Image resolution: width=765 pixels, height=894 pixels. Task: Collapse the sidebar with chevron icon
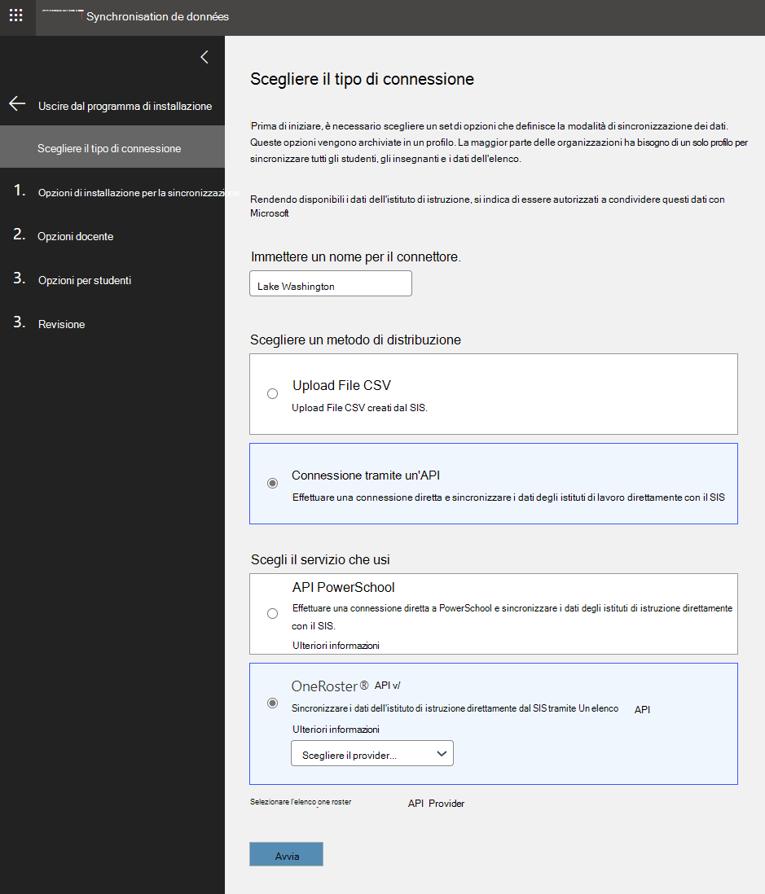point(204,57)
